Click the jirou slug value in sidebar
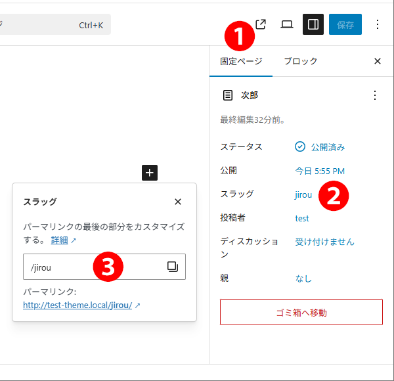The image size is (394, 381). 303,194
